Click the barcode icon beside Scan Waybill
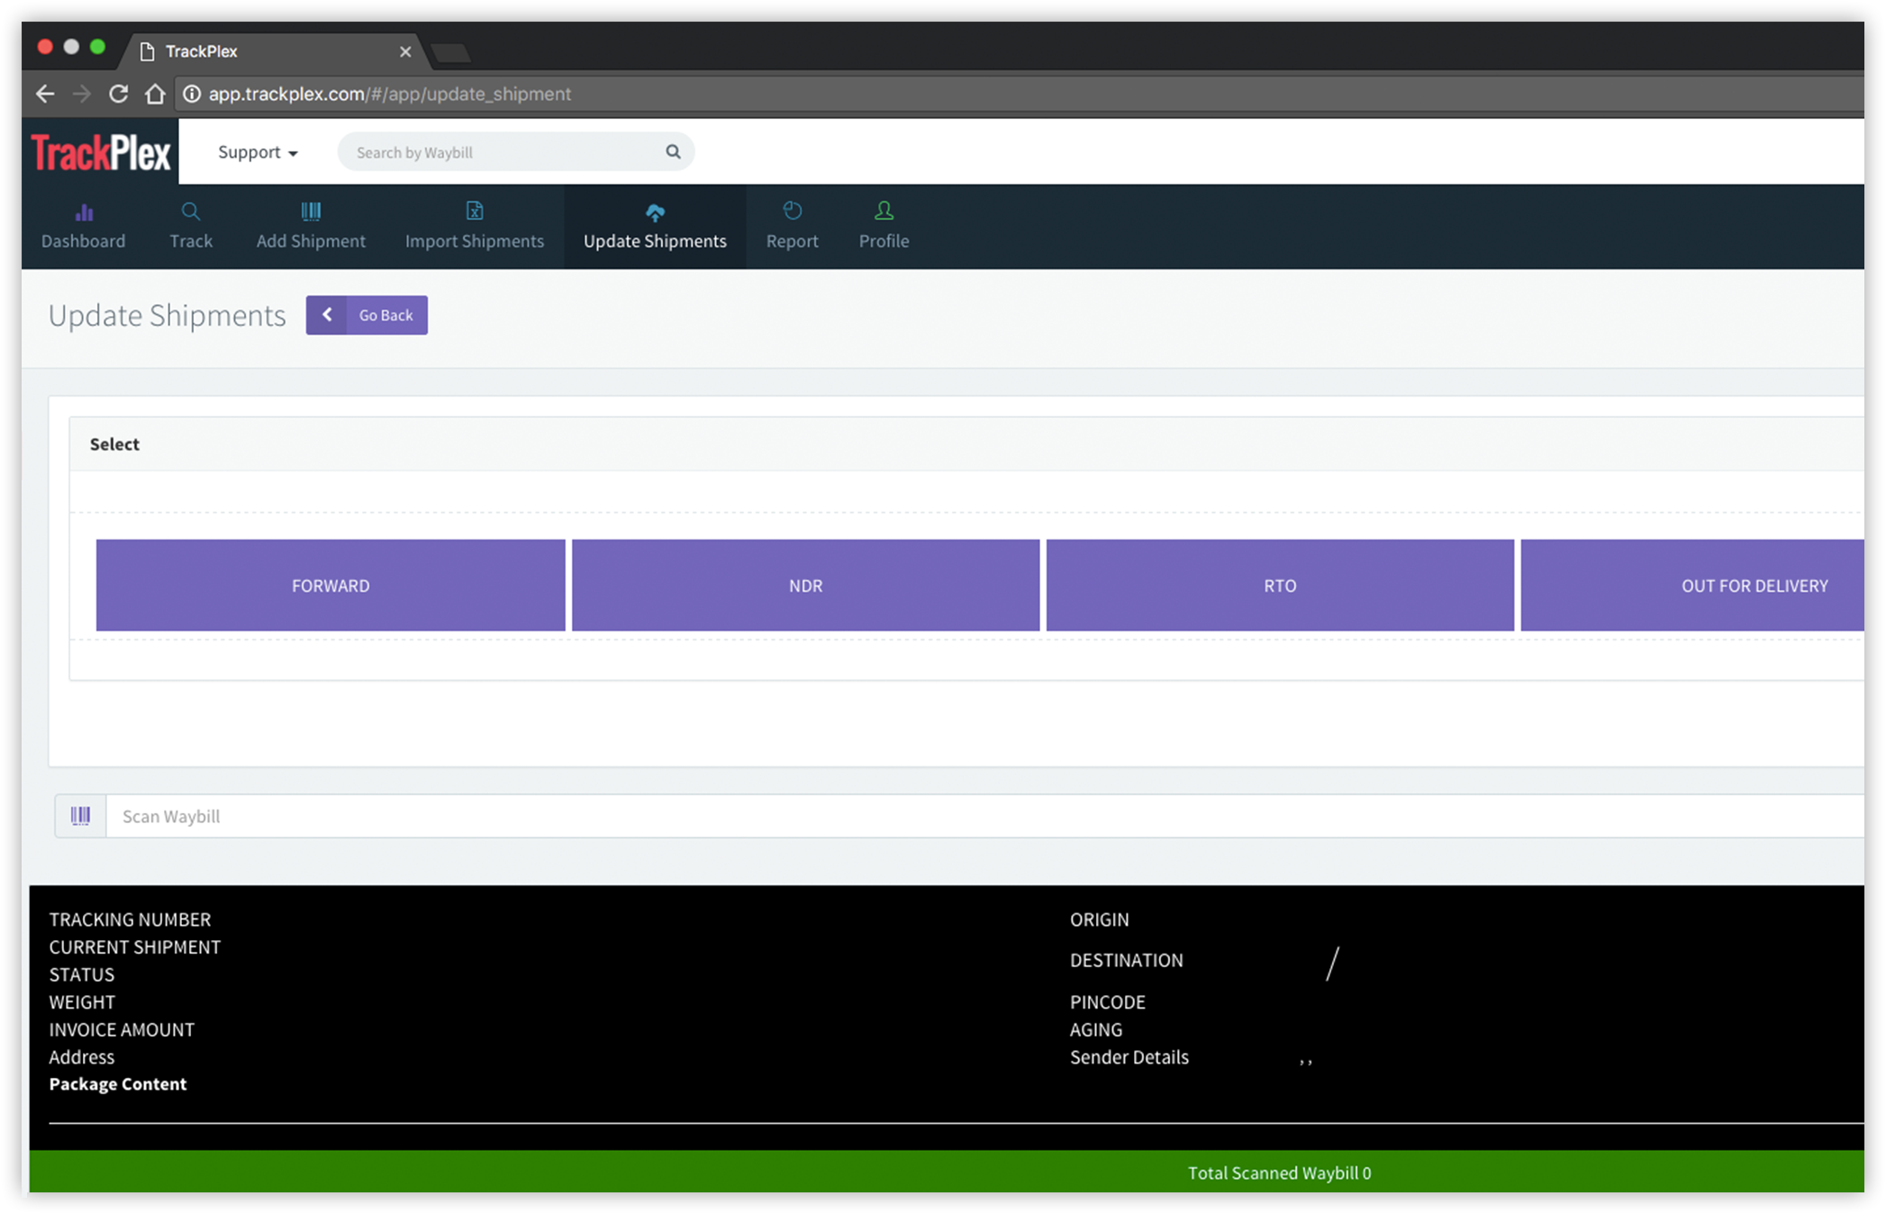 [81, 816]
